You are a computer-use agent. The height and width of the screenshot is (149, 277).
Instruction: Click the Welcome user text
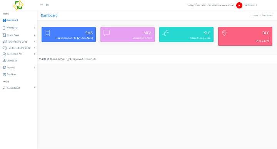(250, 5)
